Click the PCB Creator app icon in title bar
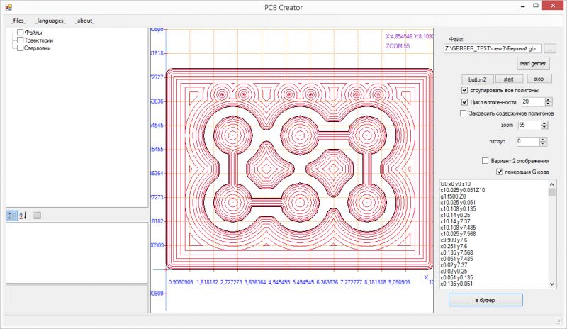The height and width of the screenshot is (329, 567). (x=9, y=7)
